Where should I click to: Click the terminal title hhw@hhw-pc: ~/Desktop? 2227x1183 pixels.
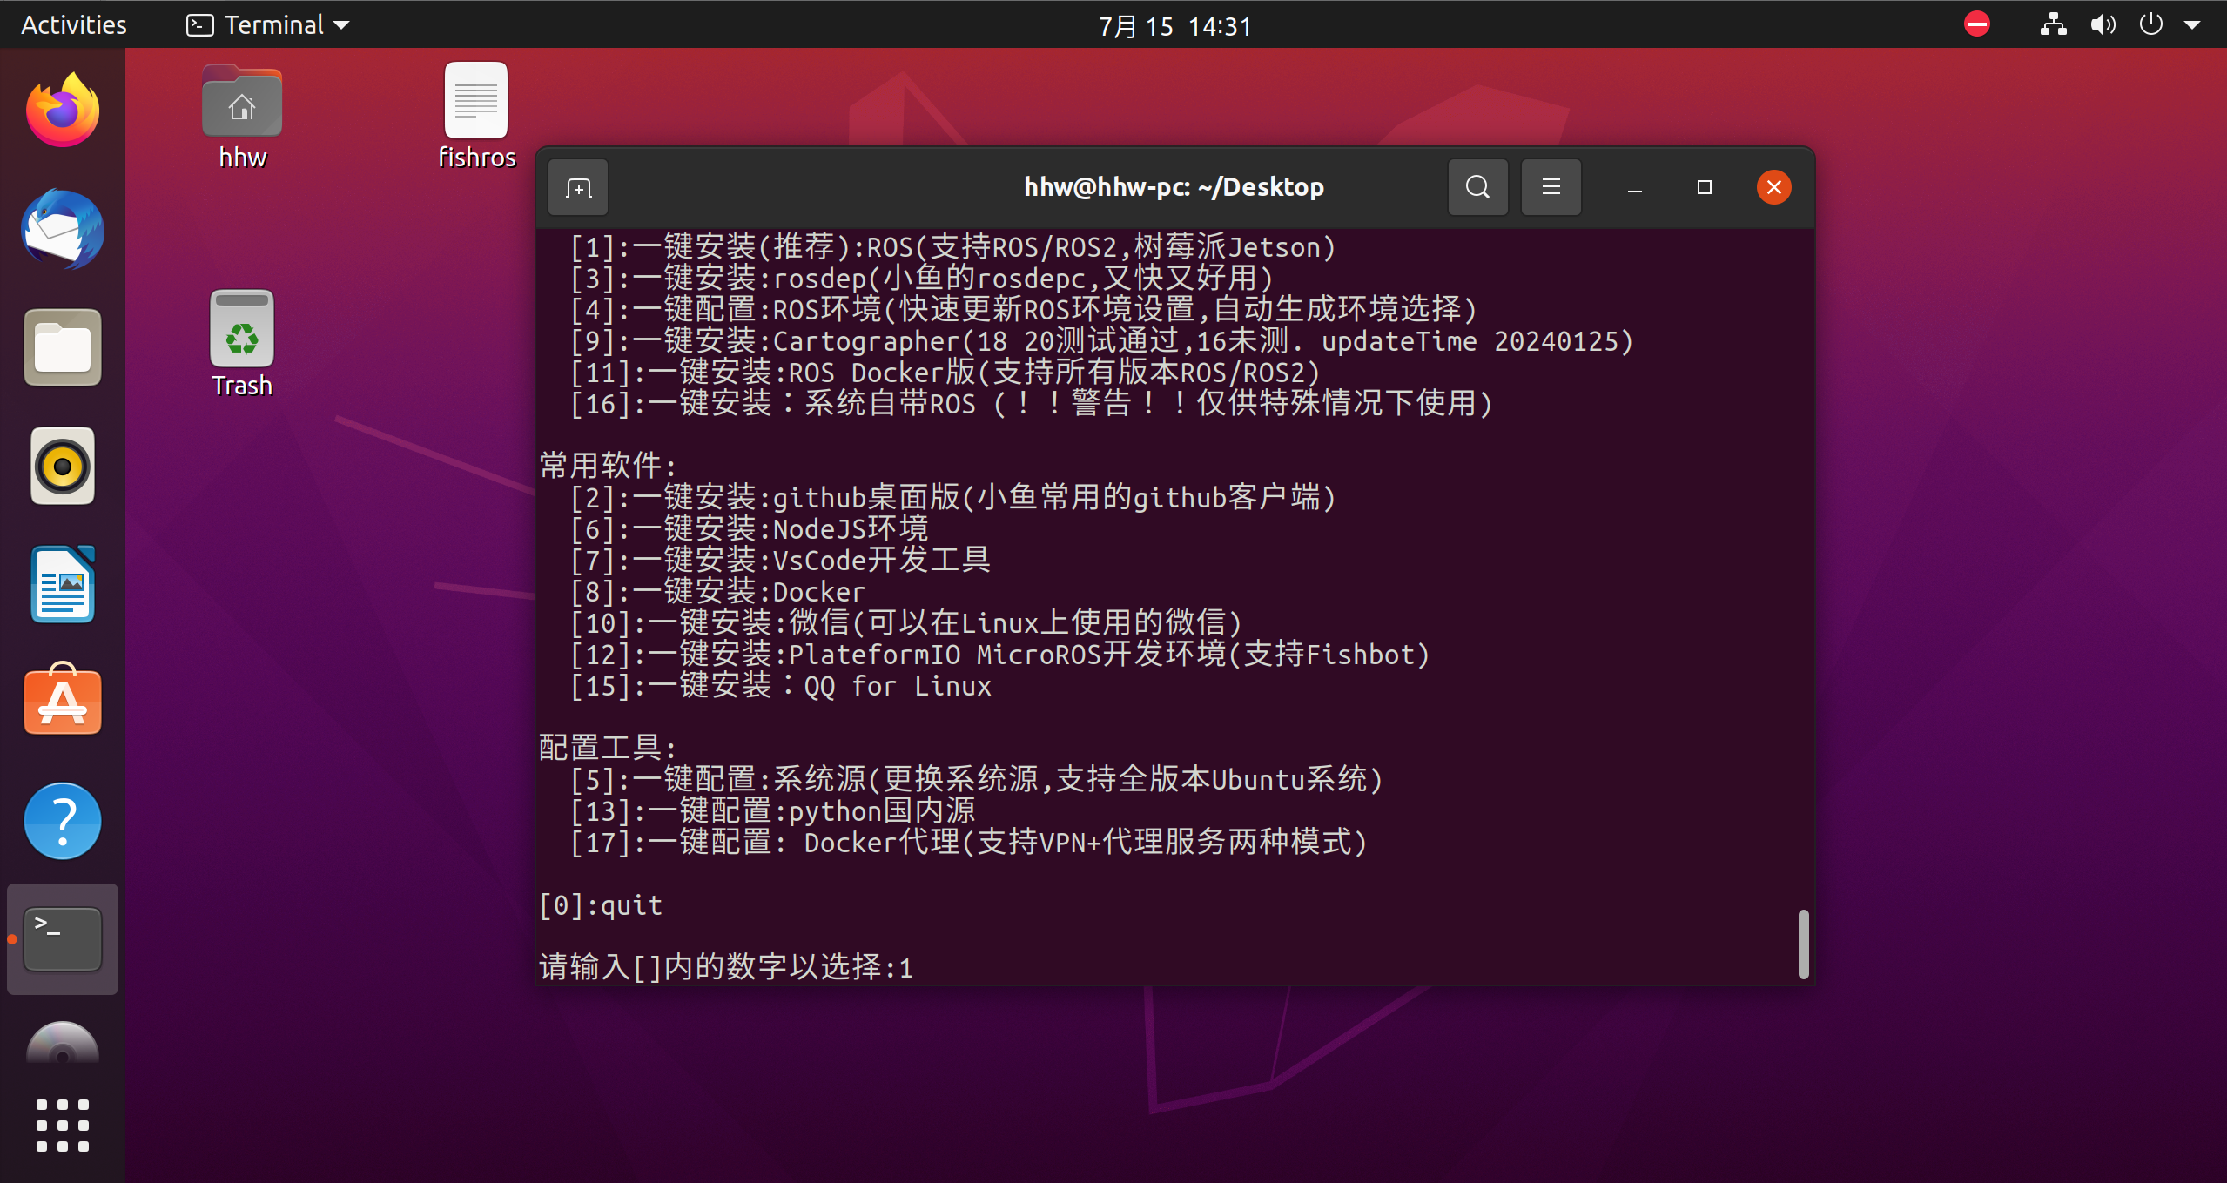[x=1174, y=187]
